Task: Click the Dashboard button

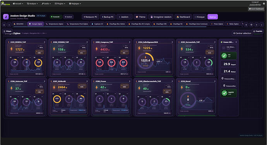Action: click(x=183, y=17)
